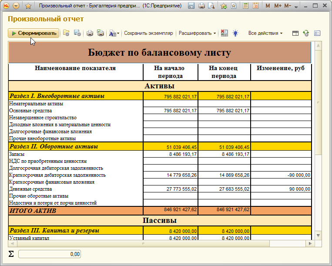Select the 27 683 555,02 end-period cell
The height and width of the screenshot is (266, 332).
coord(224,189)
